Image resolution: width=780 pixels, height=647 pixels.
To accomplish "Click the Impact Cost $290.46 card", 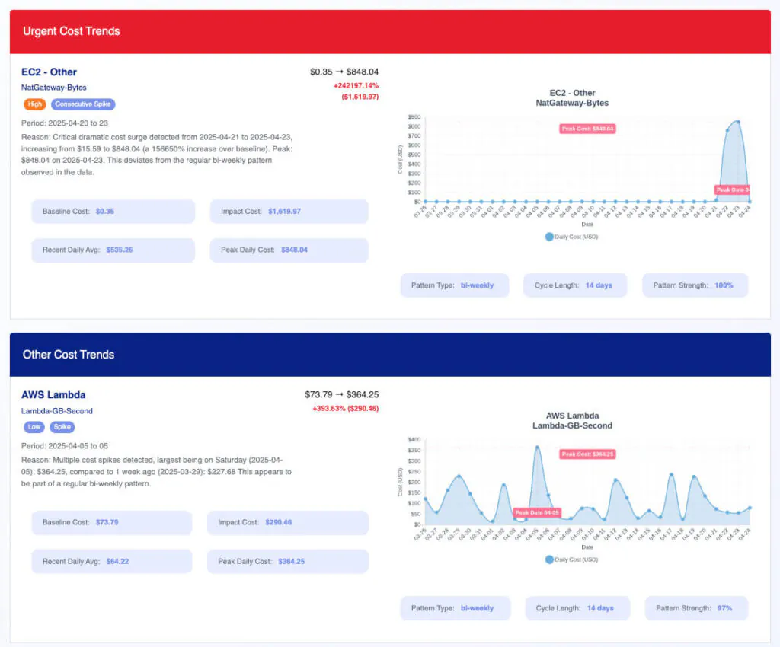I will 288,522.
